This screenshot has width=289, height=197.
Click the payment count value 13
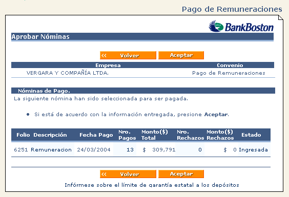(x=130, y=150)
